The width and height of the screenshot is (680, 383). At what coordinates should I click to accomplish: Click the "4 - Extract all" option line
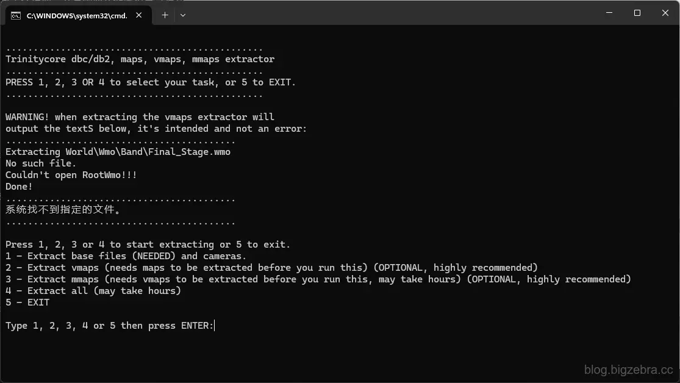pyautogui.click(x=93, y=291)
